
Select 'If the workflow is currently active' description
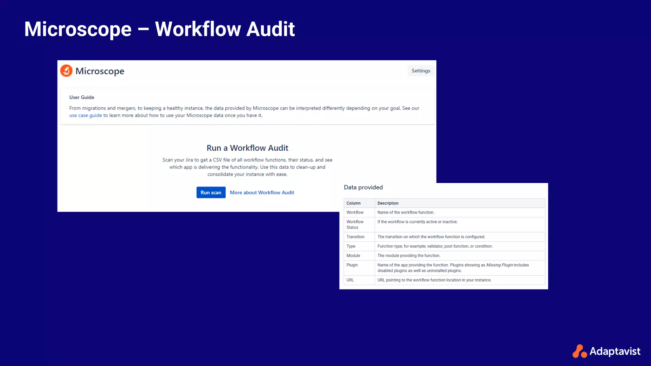(x=418, y=222)
